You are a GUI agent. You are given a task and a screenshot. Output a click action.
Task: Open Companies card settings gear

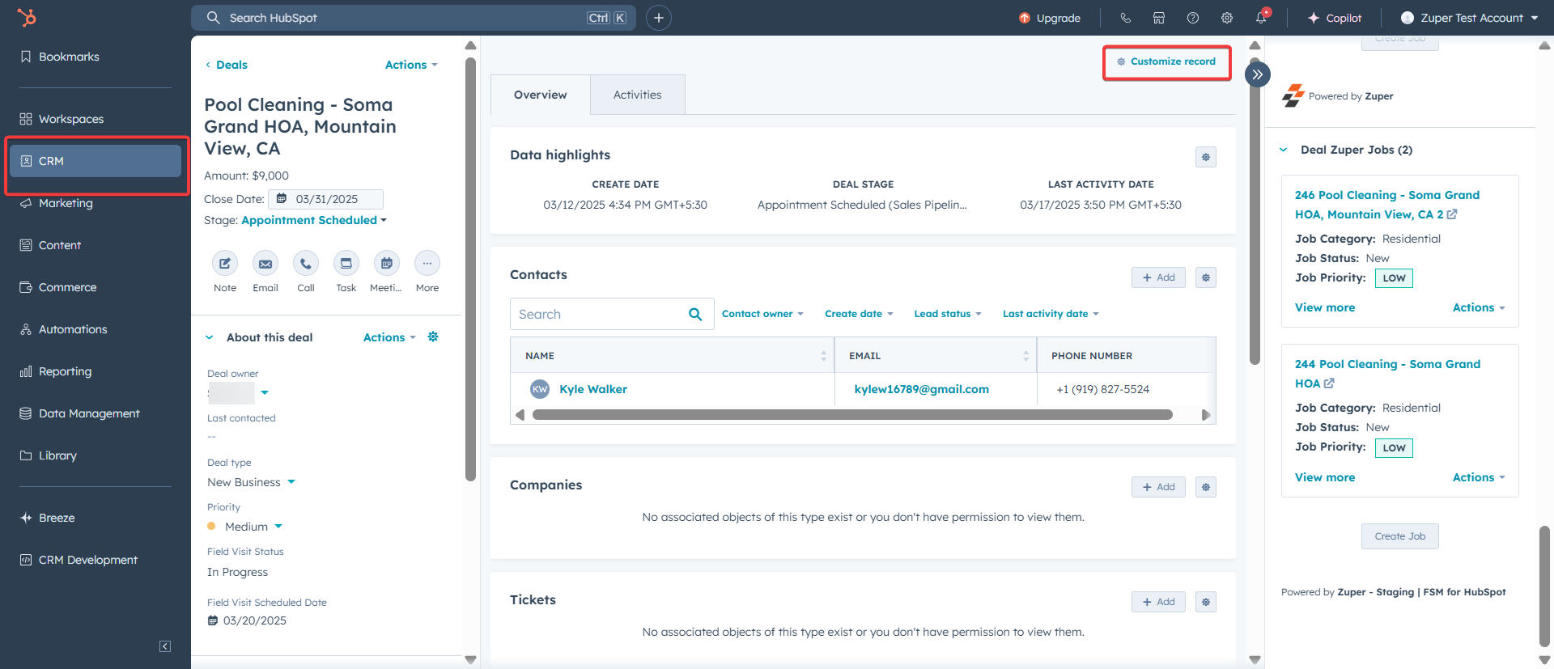coord(1206,487)
